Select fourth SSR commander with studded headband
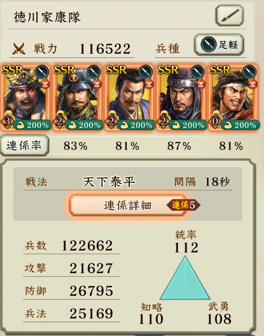The height and width of the screenshot is (336, 264). click(181, 97)
